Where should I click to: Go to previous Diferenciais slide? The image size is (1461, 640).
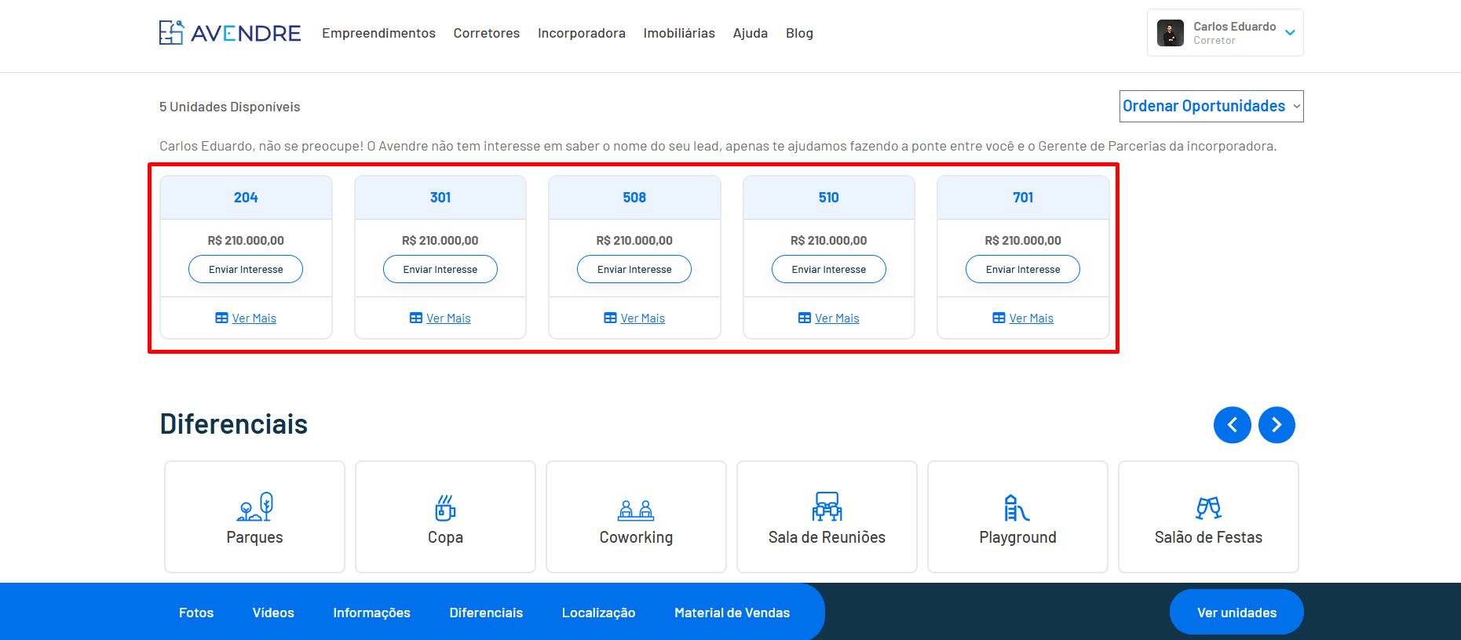click(1233, 425)
